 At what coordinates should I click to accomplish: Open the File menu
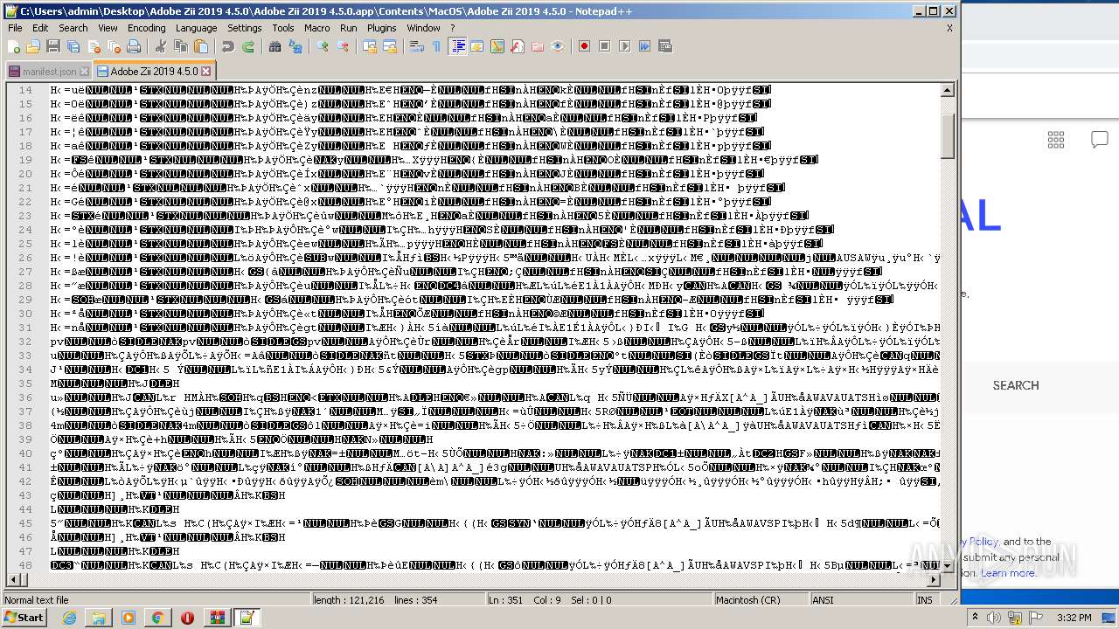click(15, 28)
